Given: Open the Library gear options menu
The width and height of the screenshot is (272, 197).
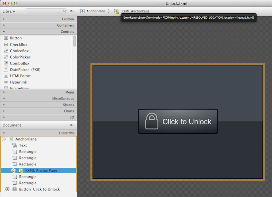Looking at the screenshot, I should pyautogui.click(x=72, y=11).
